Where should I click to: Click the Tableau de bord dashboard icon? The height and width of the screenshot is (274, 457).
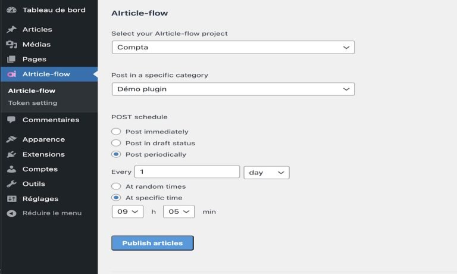click(11, 10)
